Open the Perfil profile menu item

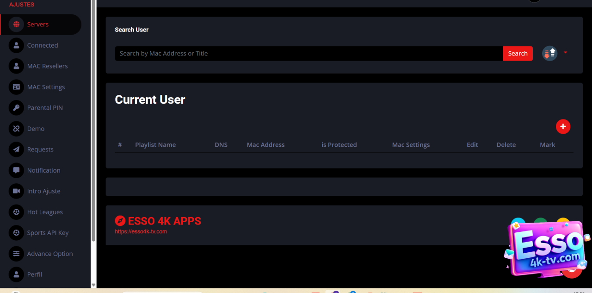click(x=34, y=274)
